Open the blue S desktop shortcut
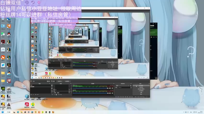The width and height of the screenshot is (204, 114). (x=27, y=97)
